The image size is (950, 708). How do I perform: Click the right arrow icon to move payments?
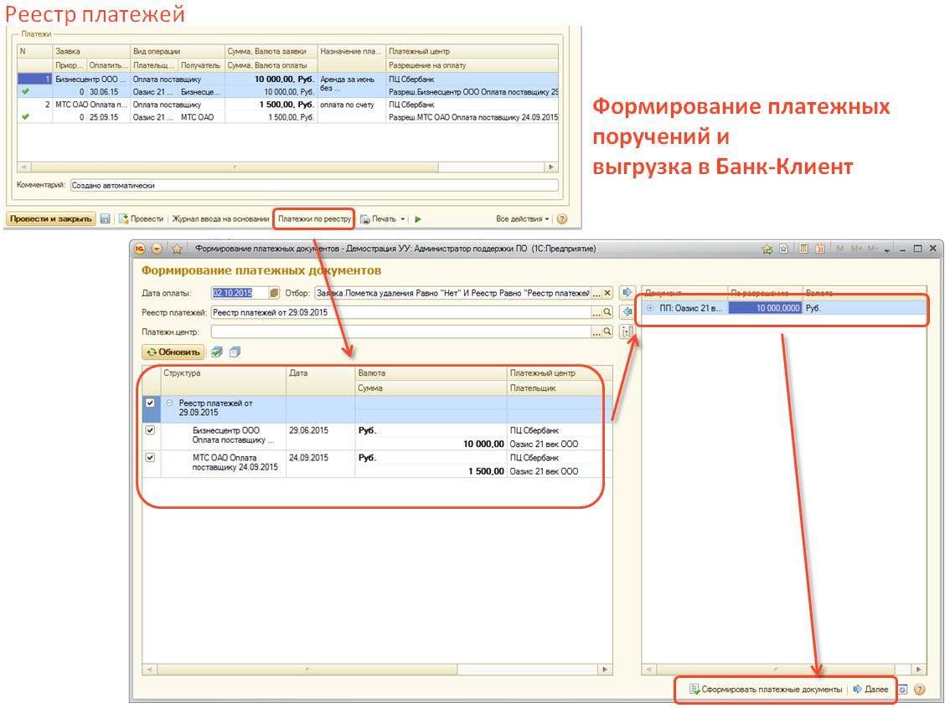click(625, 293)
